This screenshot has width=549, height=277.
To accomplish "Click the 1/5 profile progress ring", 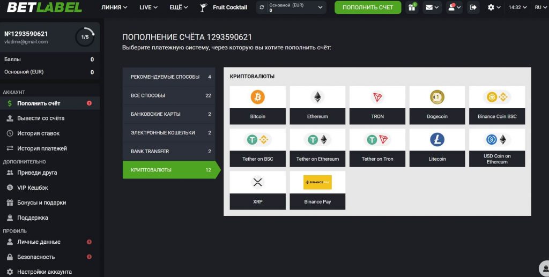I will 85,37.
